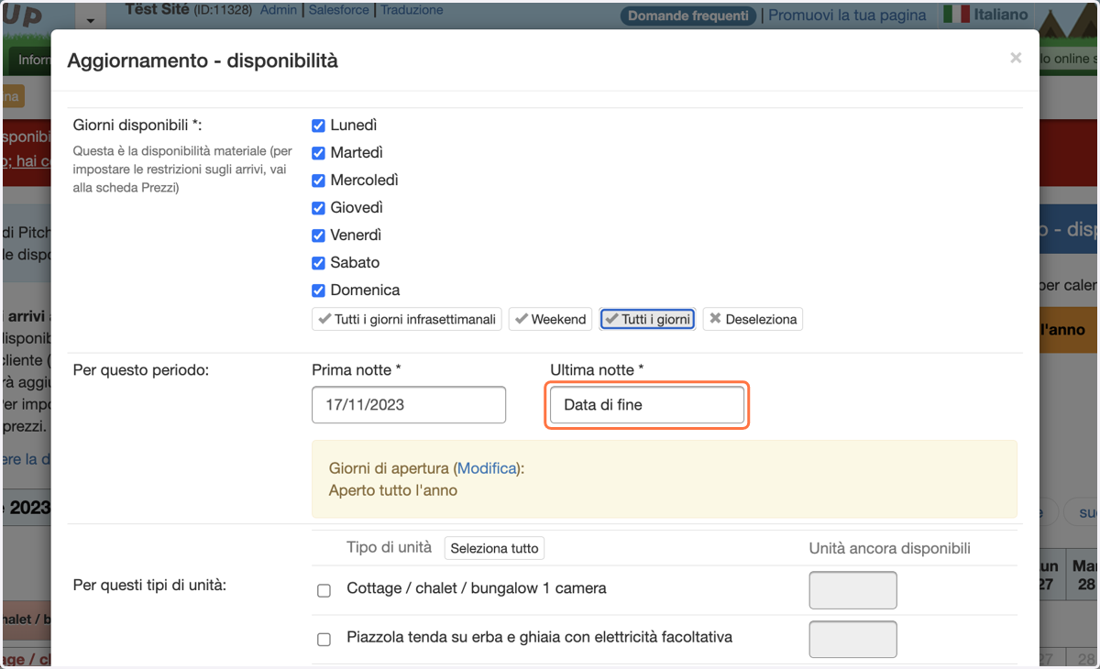Select the Weekend days button
1100x669 pixels.
(550, 319)
